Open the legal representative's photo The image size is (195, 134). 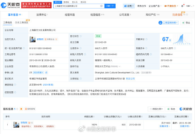pyautogui.click(x=32, y=39)
